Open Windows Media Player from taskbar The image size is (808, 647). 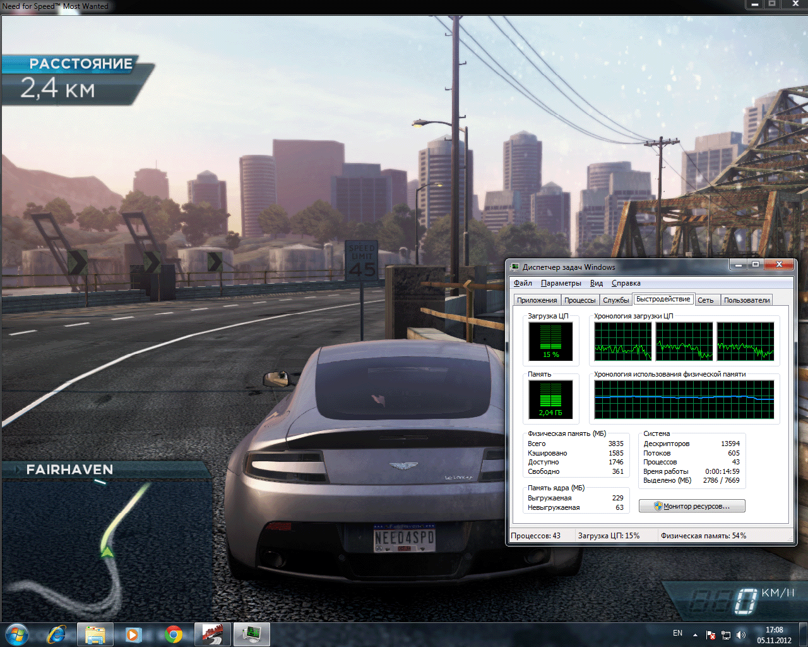tap(133, 634)
